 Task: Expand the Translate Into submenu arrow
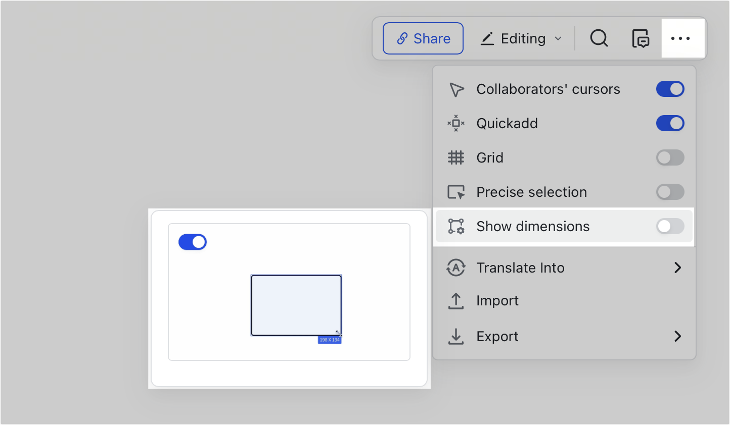click(677, 268)
